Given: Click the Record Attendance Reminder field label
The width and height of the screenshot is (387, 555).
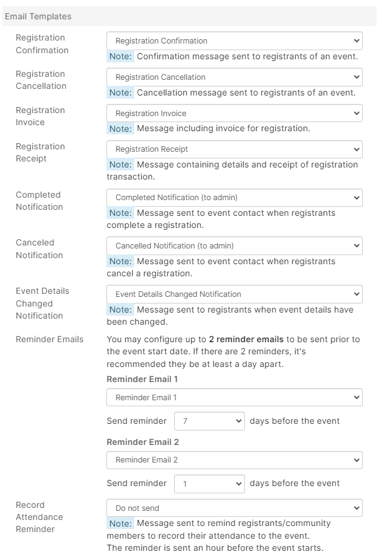Looking at the screenshot, I should coord(39,517).
